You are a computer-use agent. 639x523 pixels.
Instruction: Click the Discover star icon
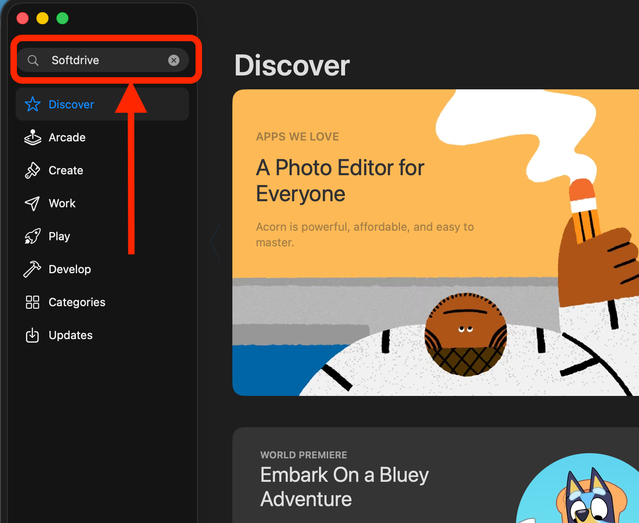(x=33, y=104)
